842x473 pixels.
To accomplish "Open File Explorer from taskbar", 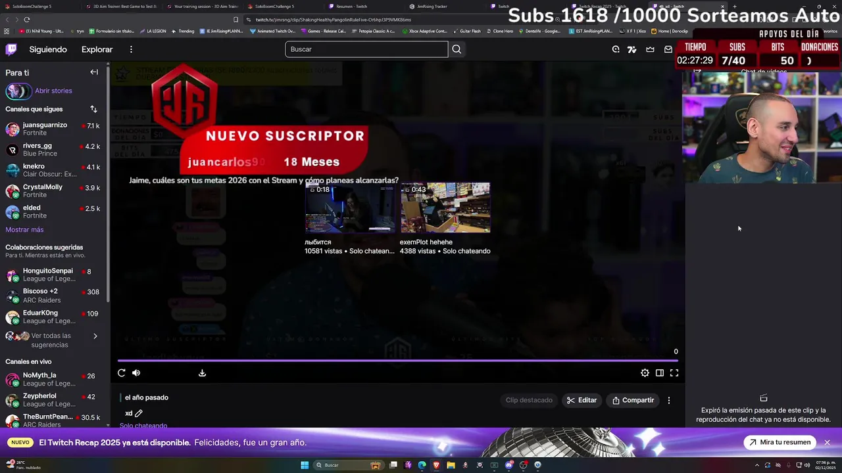I will coord(451,465).
